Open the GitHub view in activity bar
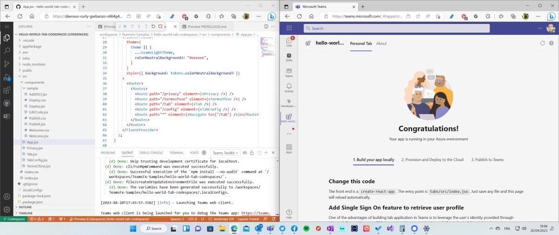559x235 pixels. [7, 103]
